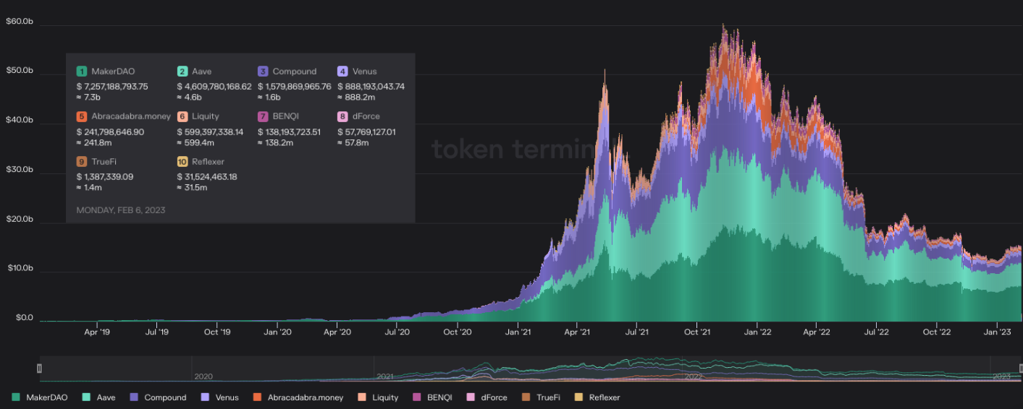Click the 2020 marker in range navigator

point(203,376)
